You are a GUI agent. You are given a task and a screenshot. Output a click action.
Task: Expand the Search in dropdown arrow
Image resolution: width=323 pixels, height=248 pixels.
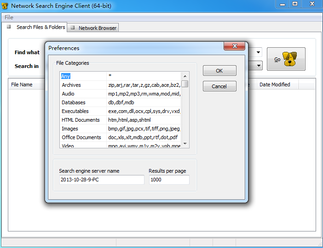259,66
